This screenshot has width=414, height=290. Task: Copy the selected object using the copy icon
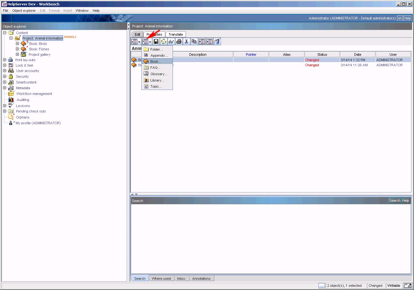pos(194,41)
